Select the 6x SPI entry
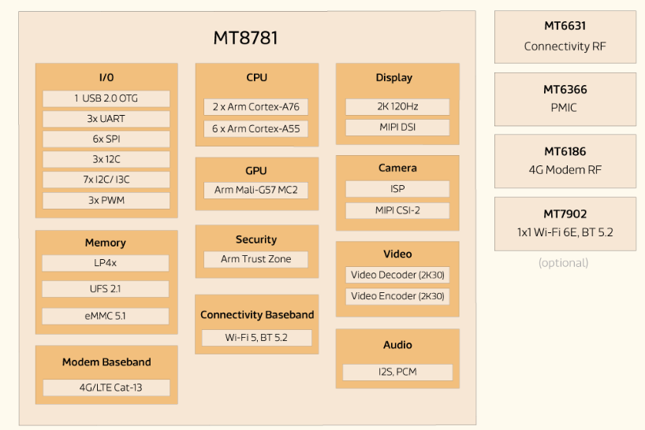Image resolution: width=645 pixels, height=430 pixels. coord(106,139)
